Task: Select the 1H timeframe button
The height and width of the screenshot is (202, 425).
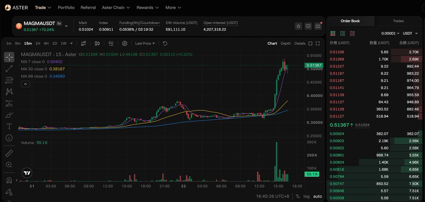Action: 38,43
